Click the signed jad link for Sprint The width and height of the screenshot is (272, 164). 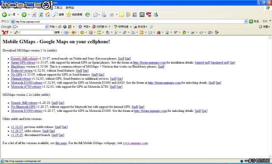click(202, 62)
